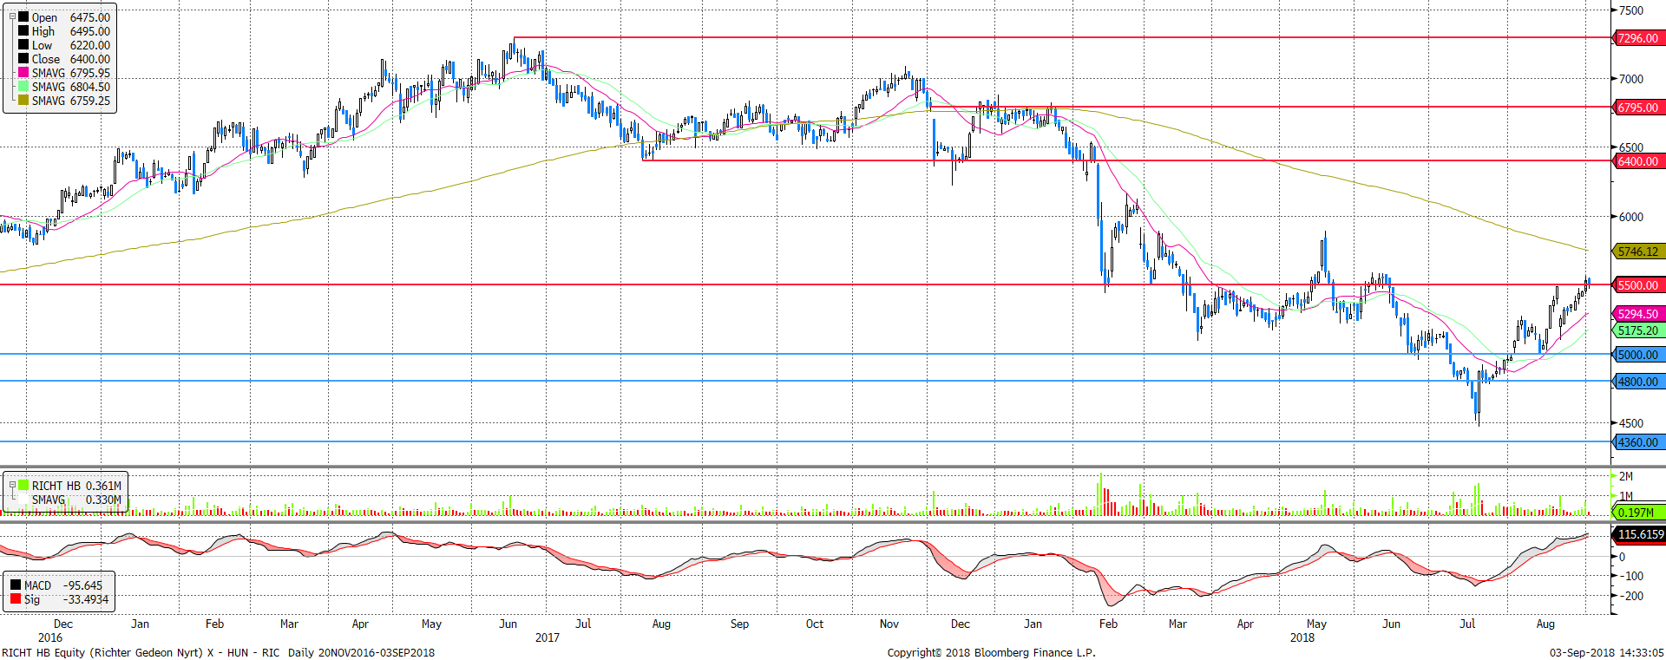The image size is (1666, 660).
Task: Select the Low 6220.00 legend entry
Action: point(71,45)
